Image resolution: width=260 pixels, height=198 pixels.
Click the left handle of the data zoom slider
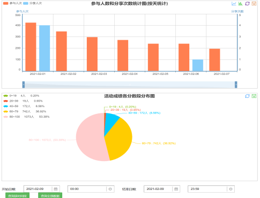pyautogui.click(x=24, y=85)
